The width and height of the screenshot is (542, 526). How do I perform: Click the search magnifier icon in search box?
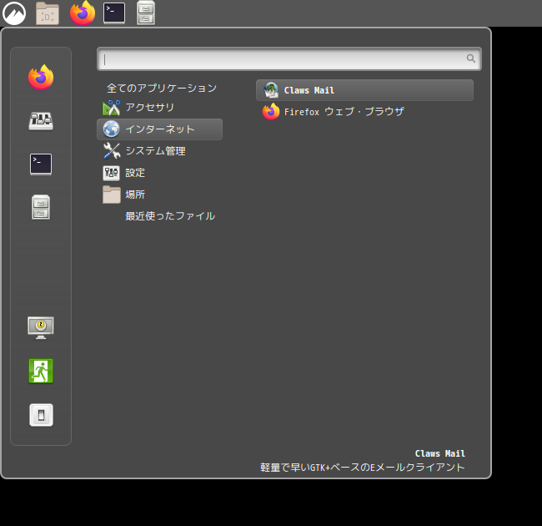coord(471,58)
